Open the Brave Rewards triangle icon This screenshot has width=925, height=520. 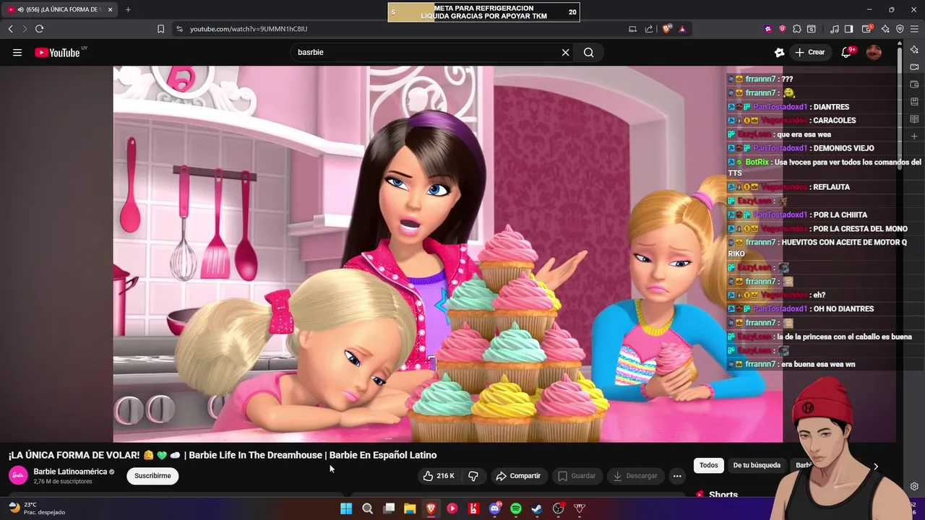point(682,29)
